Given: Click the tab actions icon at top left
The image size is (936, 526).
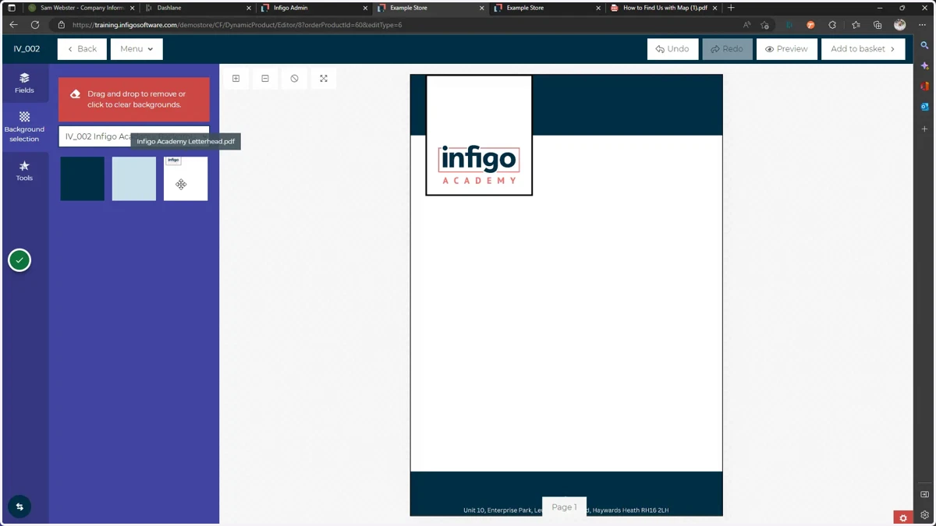Looking at the screenshot, I should pos(12,8).
